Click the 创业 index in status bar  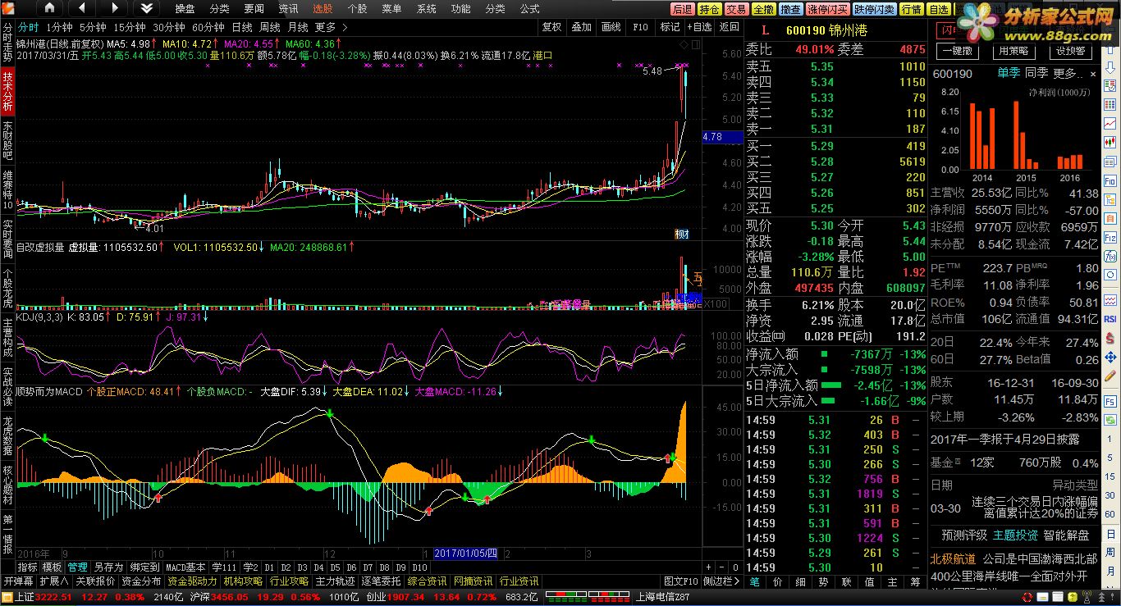(x=376, y=597)
